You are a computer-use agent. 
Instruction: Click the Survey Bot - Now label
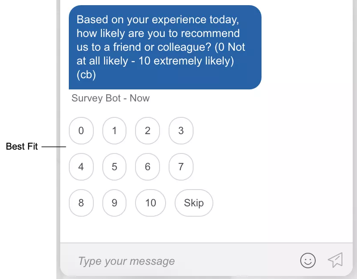(110, 98)
